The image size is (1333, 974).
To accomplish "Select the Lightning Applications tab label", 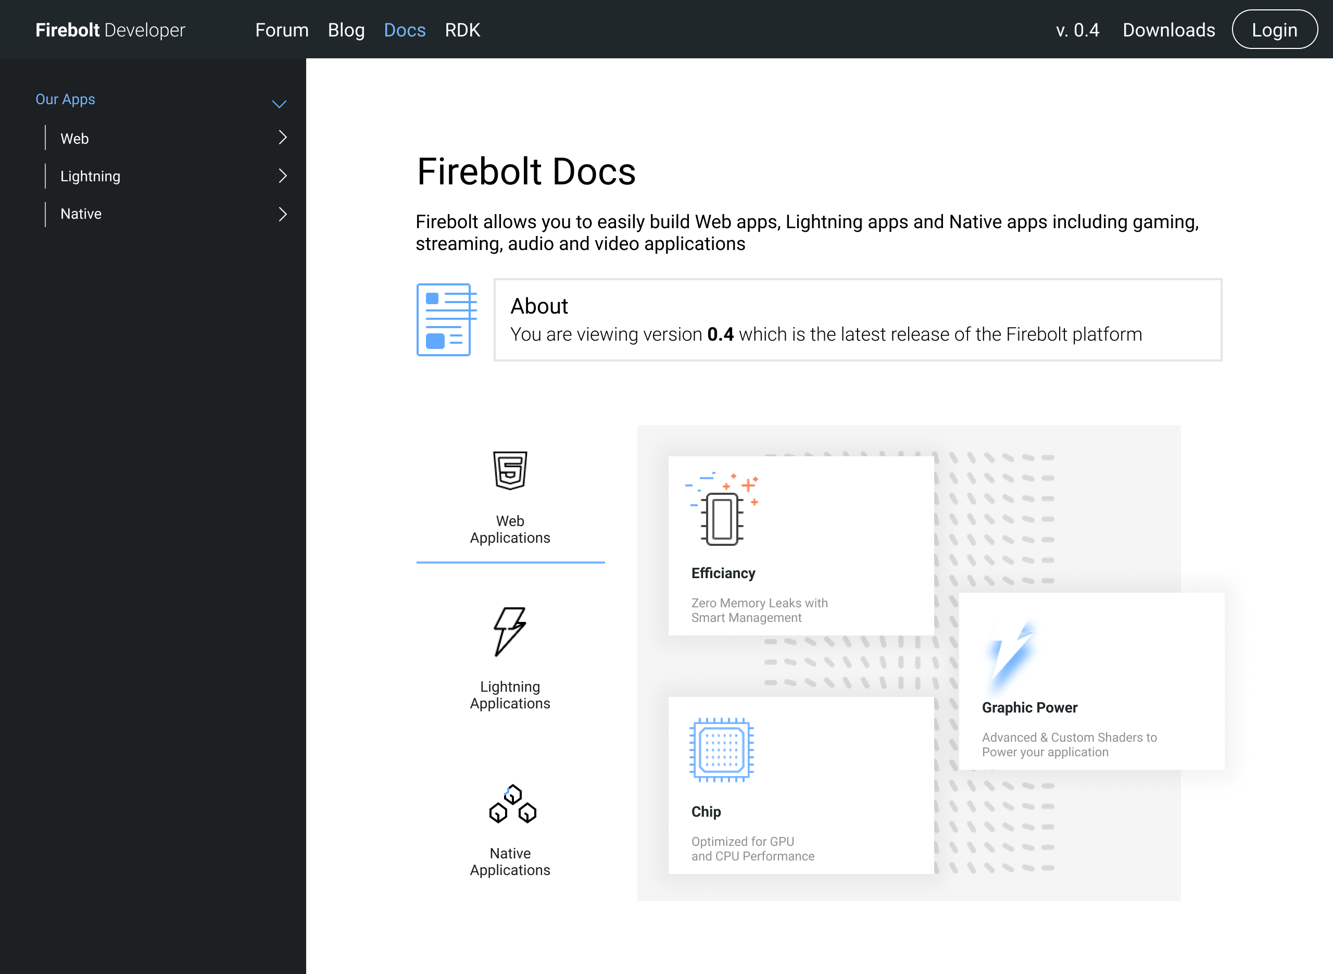I will (510, 695).
